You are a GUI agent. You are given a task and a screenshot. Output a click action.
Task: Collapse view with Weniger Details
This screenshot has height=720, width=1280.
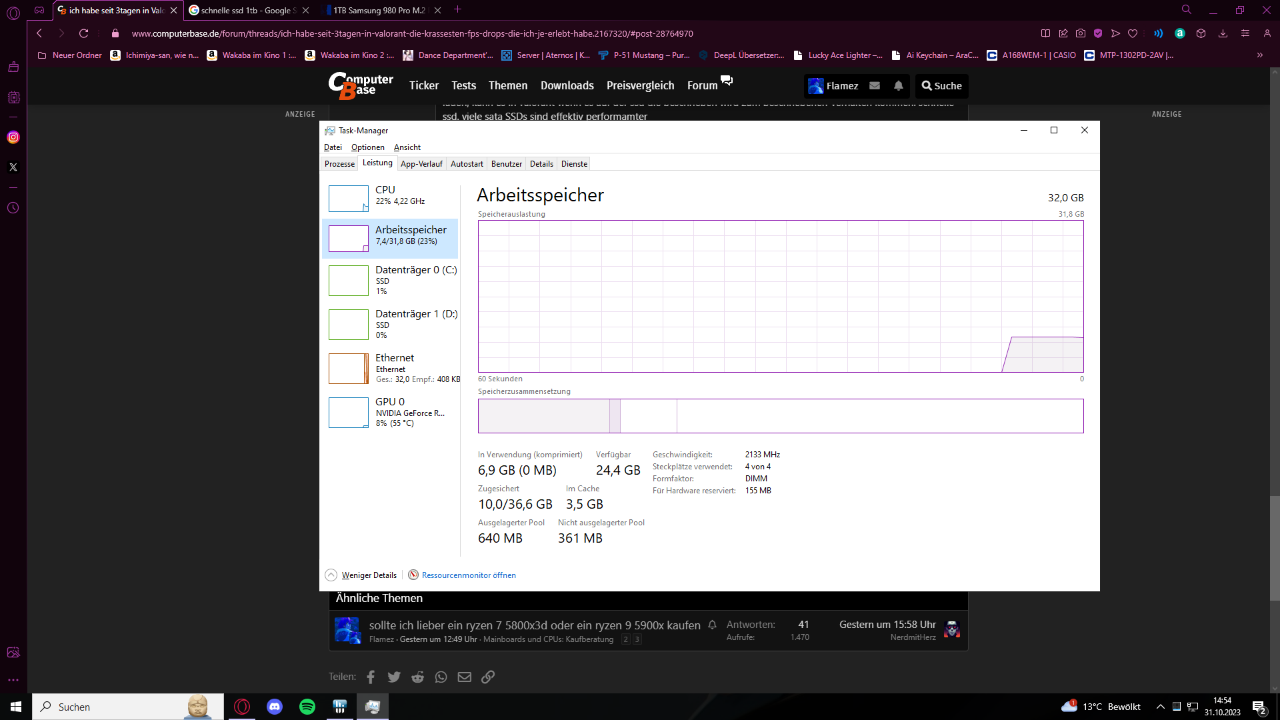369,575
